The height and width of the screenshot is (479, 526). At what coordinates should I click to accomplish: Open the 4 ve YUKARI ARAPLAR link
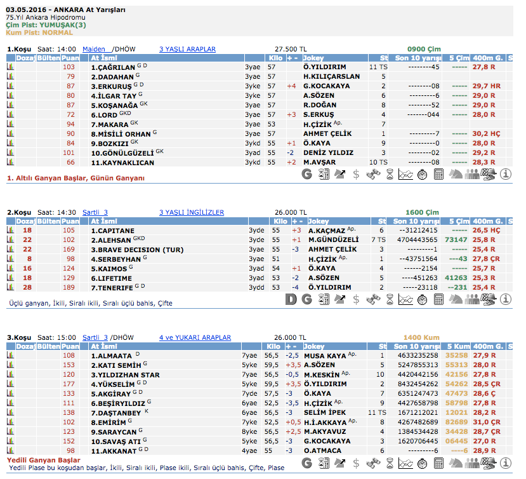click(x=195, y=337)
